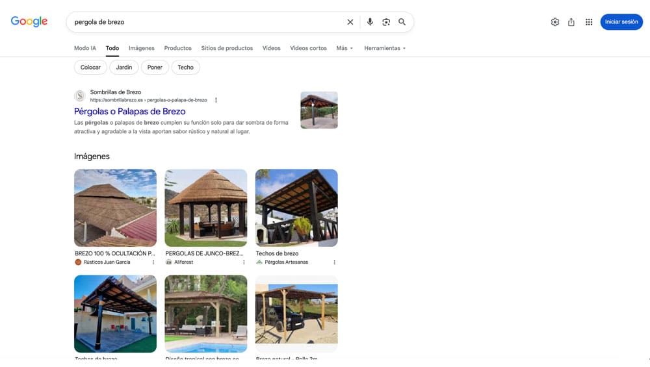650x367 pixels.
Task: Apply the Techo filter chip
Action: coord(186,67)
